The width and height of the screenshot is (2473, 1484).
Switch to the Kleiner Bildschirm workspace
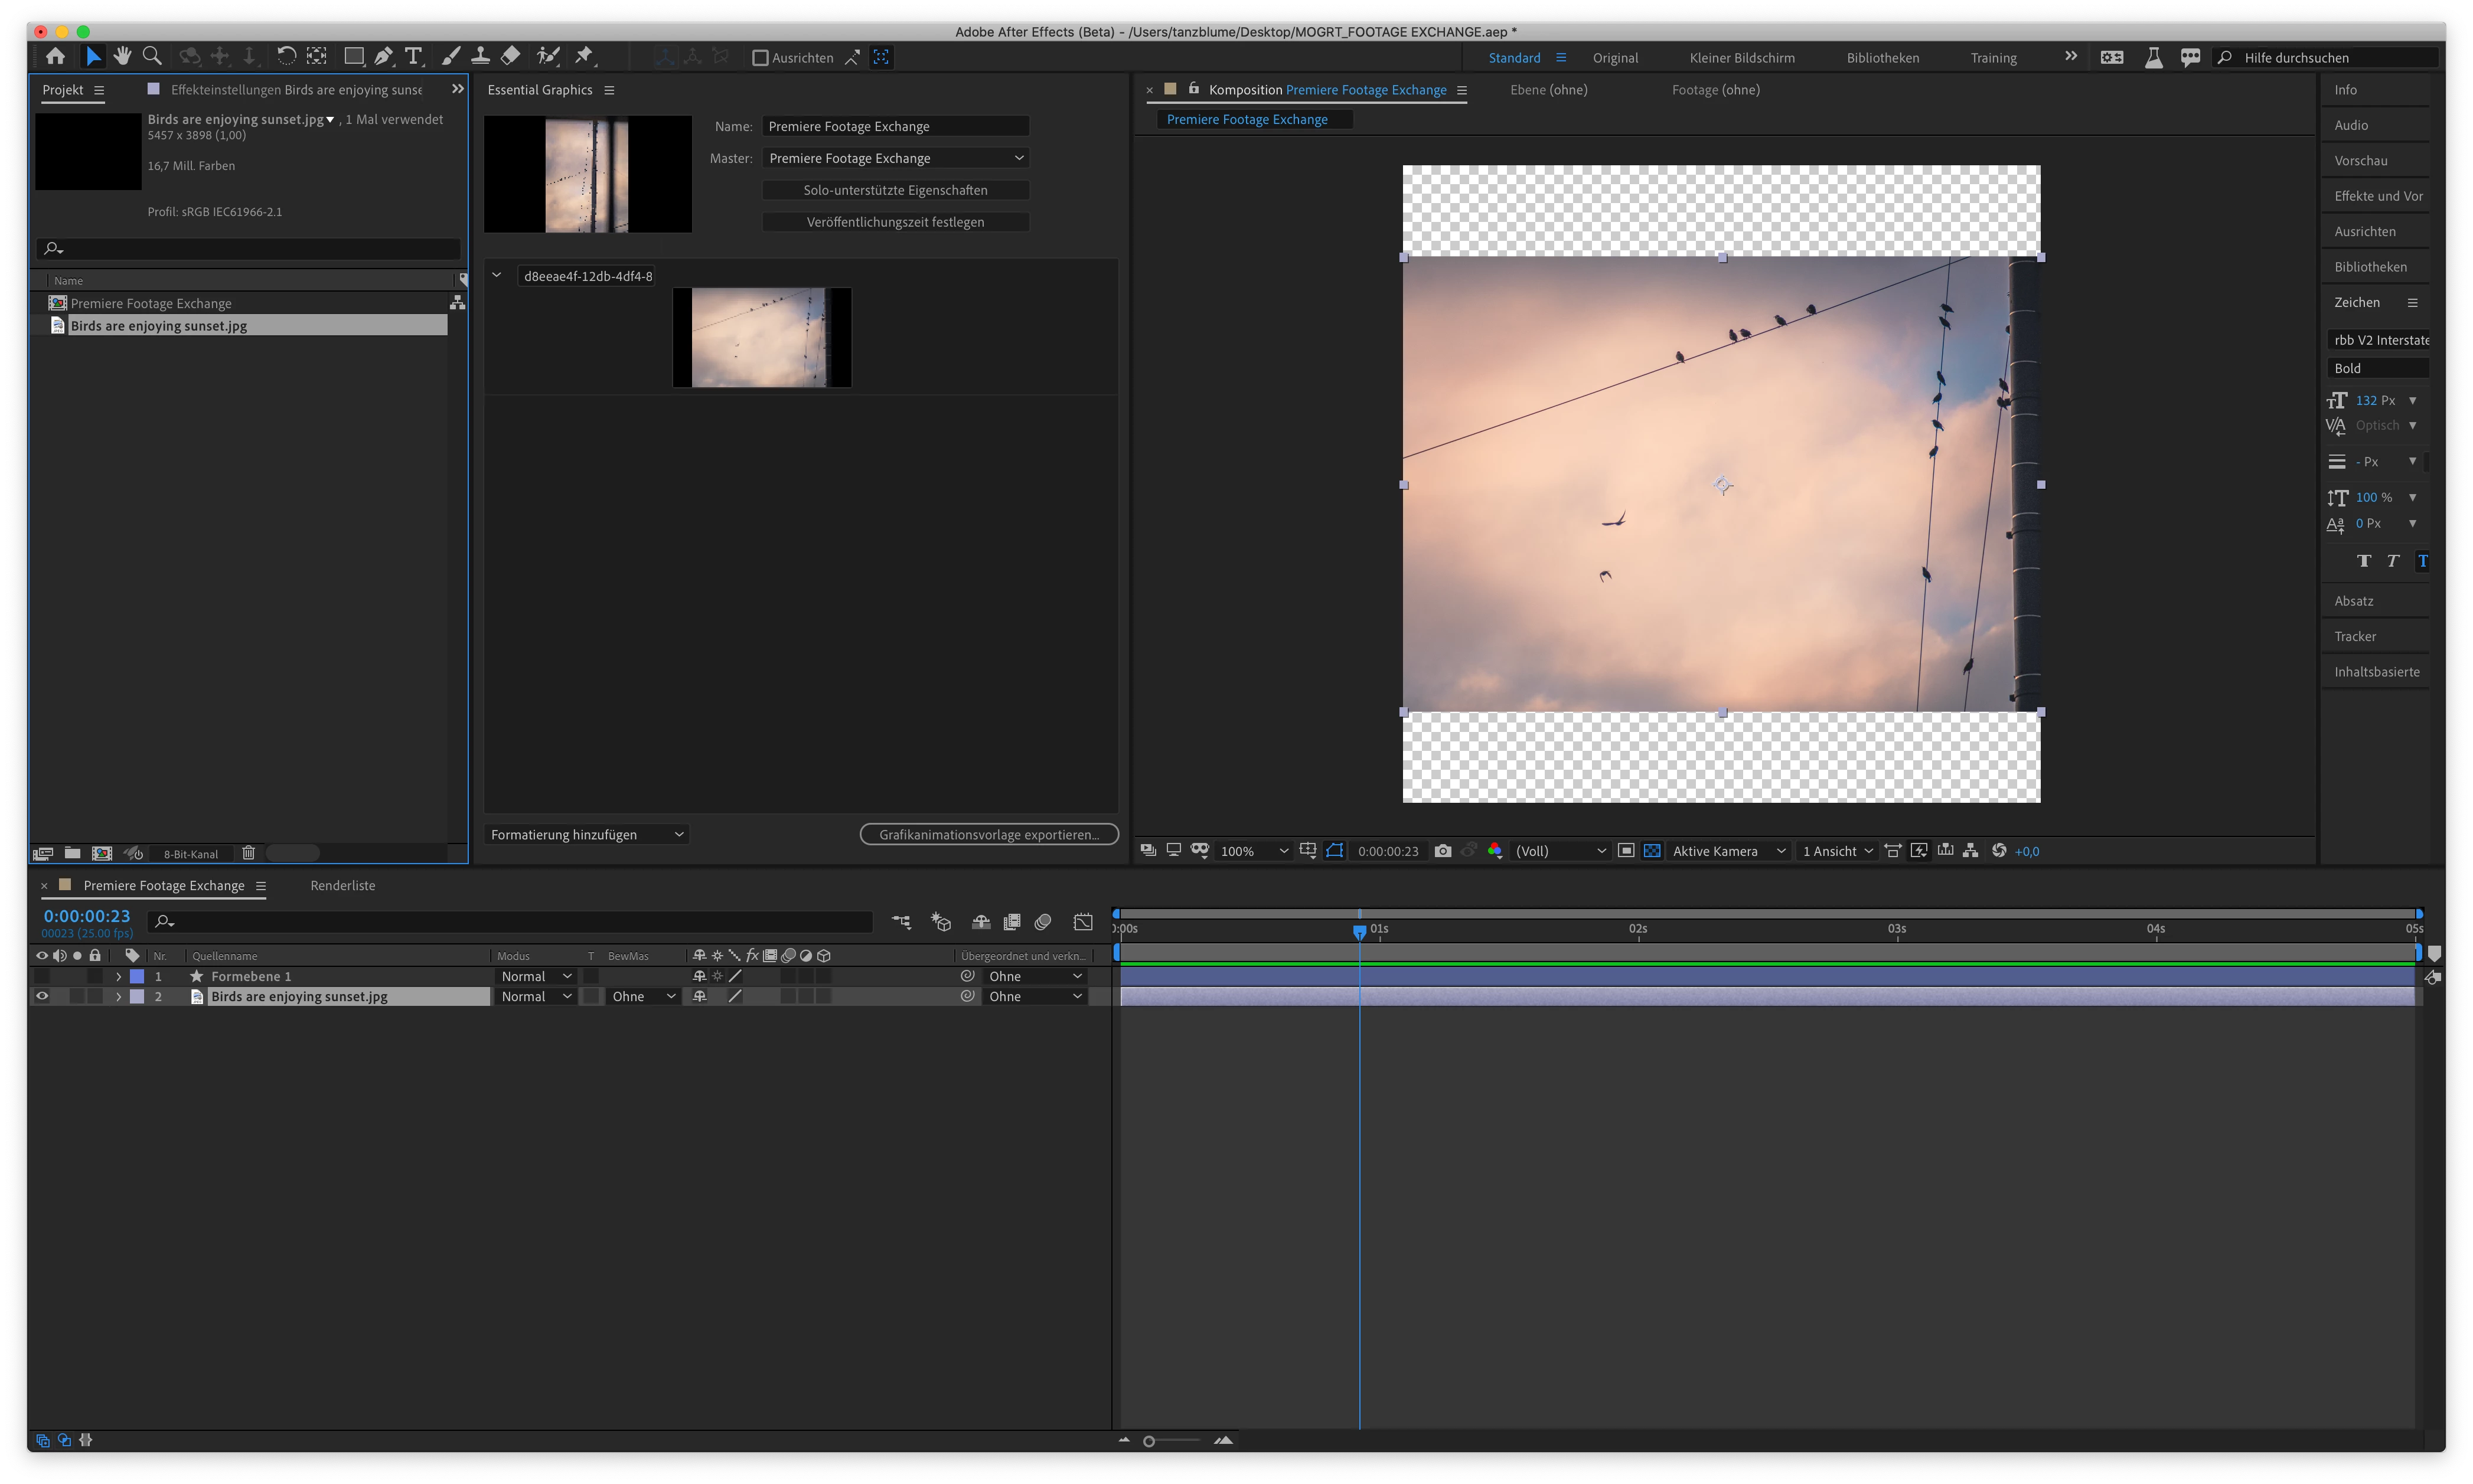pos(1742,58)
